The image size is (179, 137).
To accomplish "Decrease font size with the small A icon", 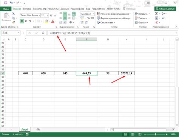I will (55, 16).
